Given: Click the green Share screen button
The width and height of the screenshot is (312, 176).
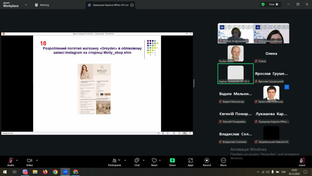Looking at the screenshot, I should 172,161.
